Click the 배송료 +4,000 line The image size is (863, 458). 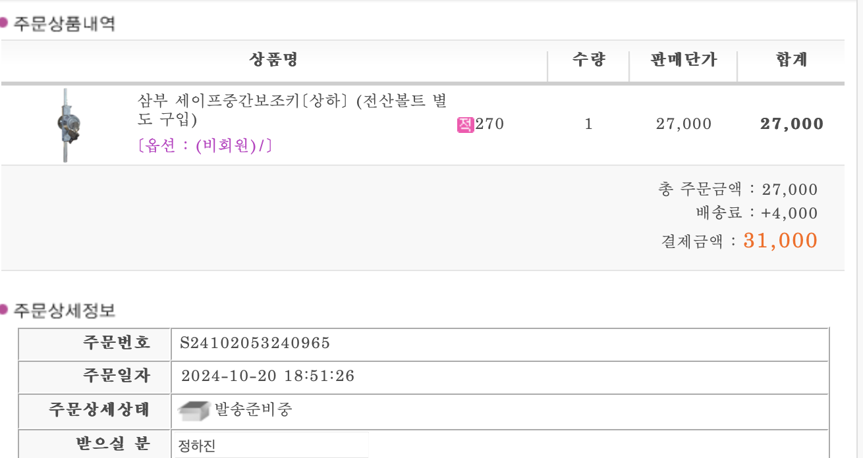tap(756, 213)
